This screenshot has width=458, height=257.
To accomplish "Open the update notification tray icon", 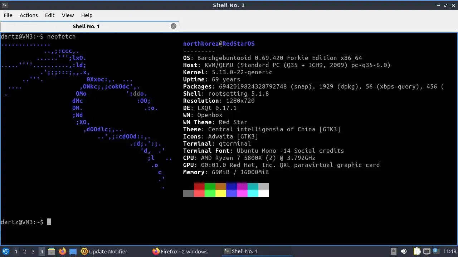I will point(436,251).
